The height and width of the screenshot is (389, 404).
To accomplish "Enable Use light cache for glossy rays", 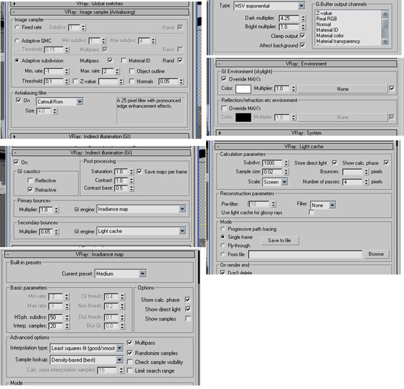I will tap(311, 212).
